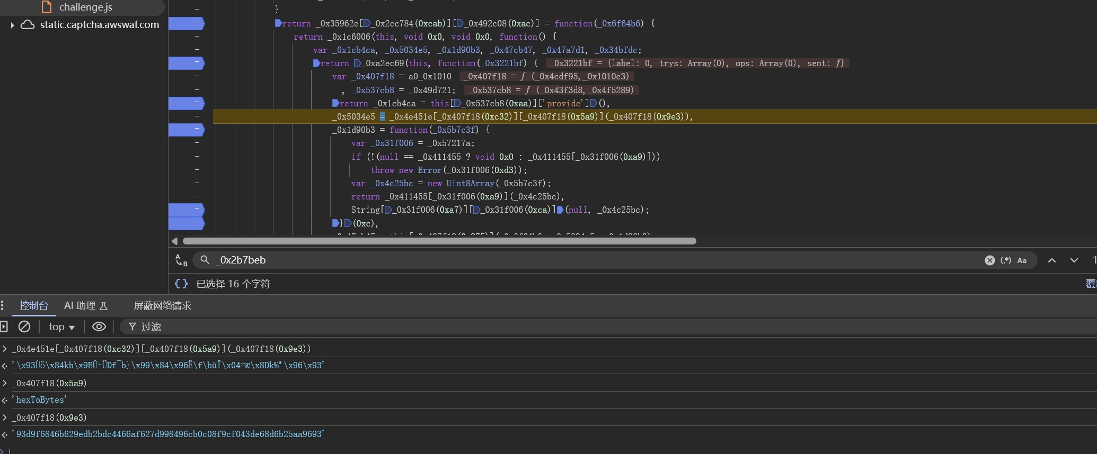Click the inline marker before '_0x31f006(0xa7)'
The width and height of the screenshot is (1097, 454).
[x=388, y=210]
